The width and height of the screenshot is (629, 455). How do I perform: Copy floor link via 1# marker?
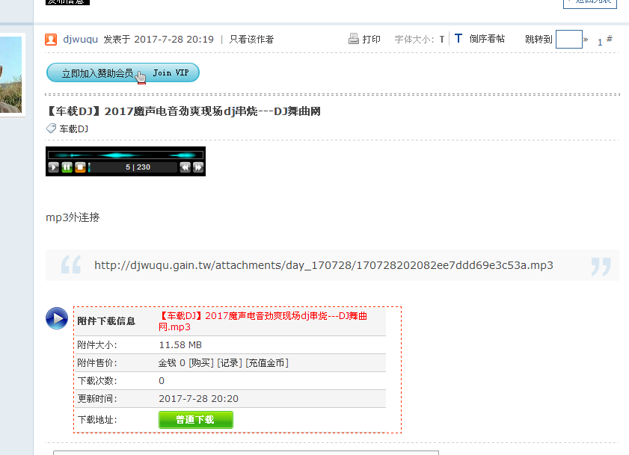(x=604, y=40)
